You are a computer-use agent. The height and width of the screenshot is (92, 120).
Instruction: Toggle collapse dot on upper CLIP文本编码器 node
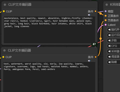[5, 5]
